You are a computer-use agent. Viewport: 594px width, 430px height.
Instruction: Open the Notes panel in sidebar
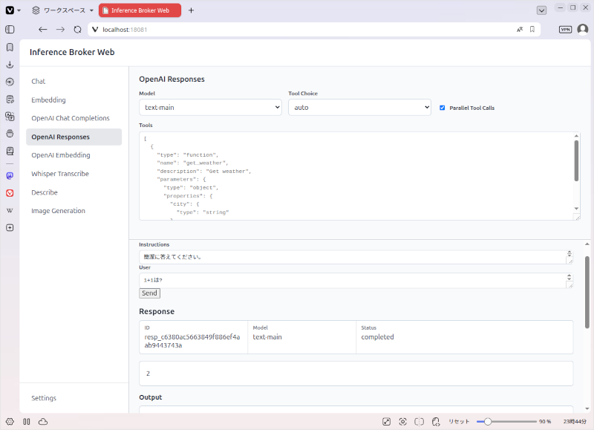coord(10,100)
